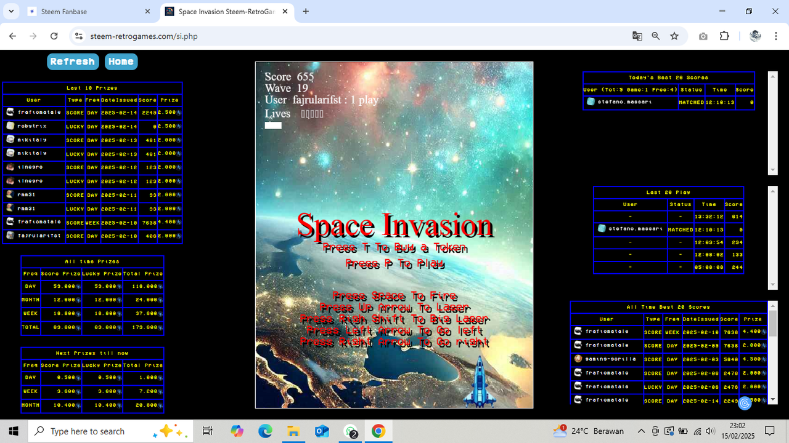Click the "Score 655" readout in the game
This screenshot has width=789, height=443.
pyautogui.click(x=289, y=77)
